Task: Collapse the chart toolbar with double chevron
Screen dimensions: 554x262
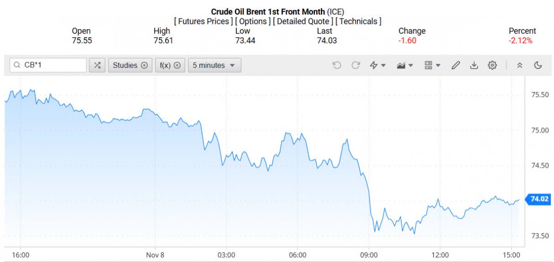Action: (519, 65)
